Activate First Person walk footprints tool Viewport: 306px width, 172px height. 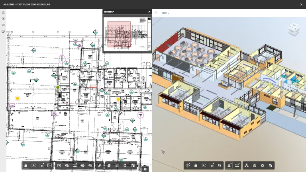click(219, 165)
